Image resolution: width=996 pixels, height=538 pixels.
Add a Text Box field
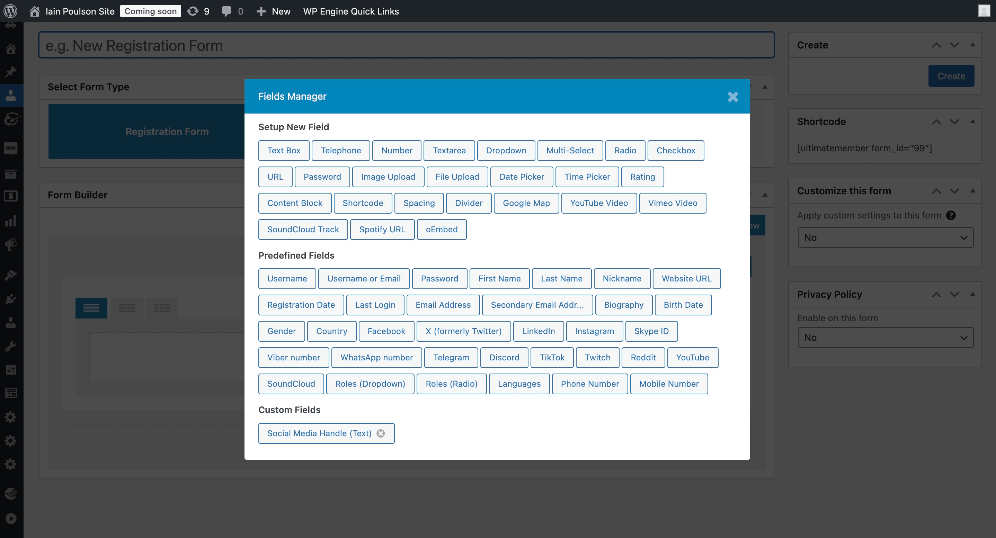coord(284,150)
